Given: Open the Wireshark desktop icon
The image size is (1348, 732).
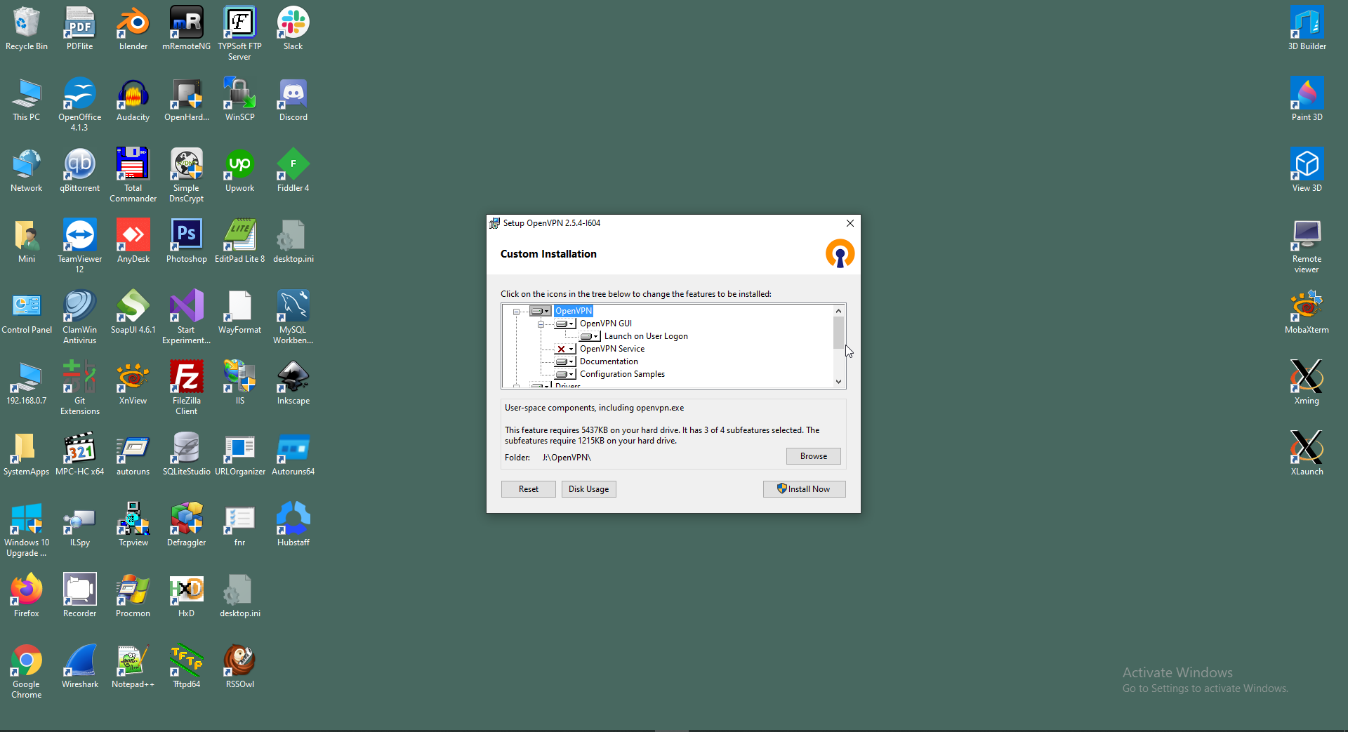Looking at the screenshot, I should pos(79,666).
